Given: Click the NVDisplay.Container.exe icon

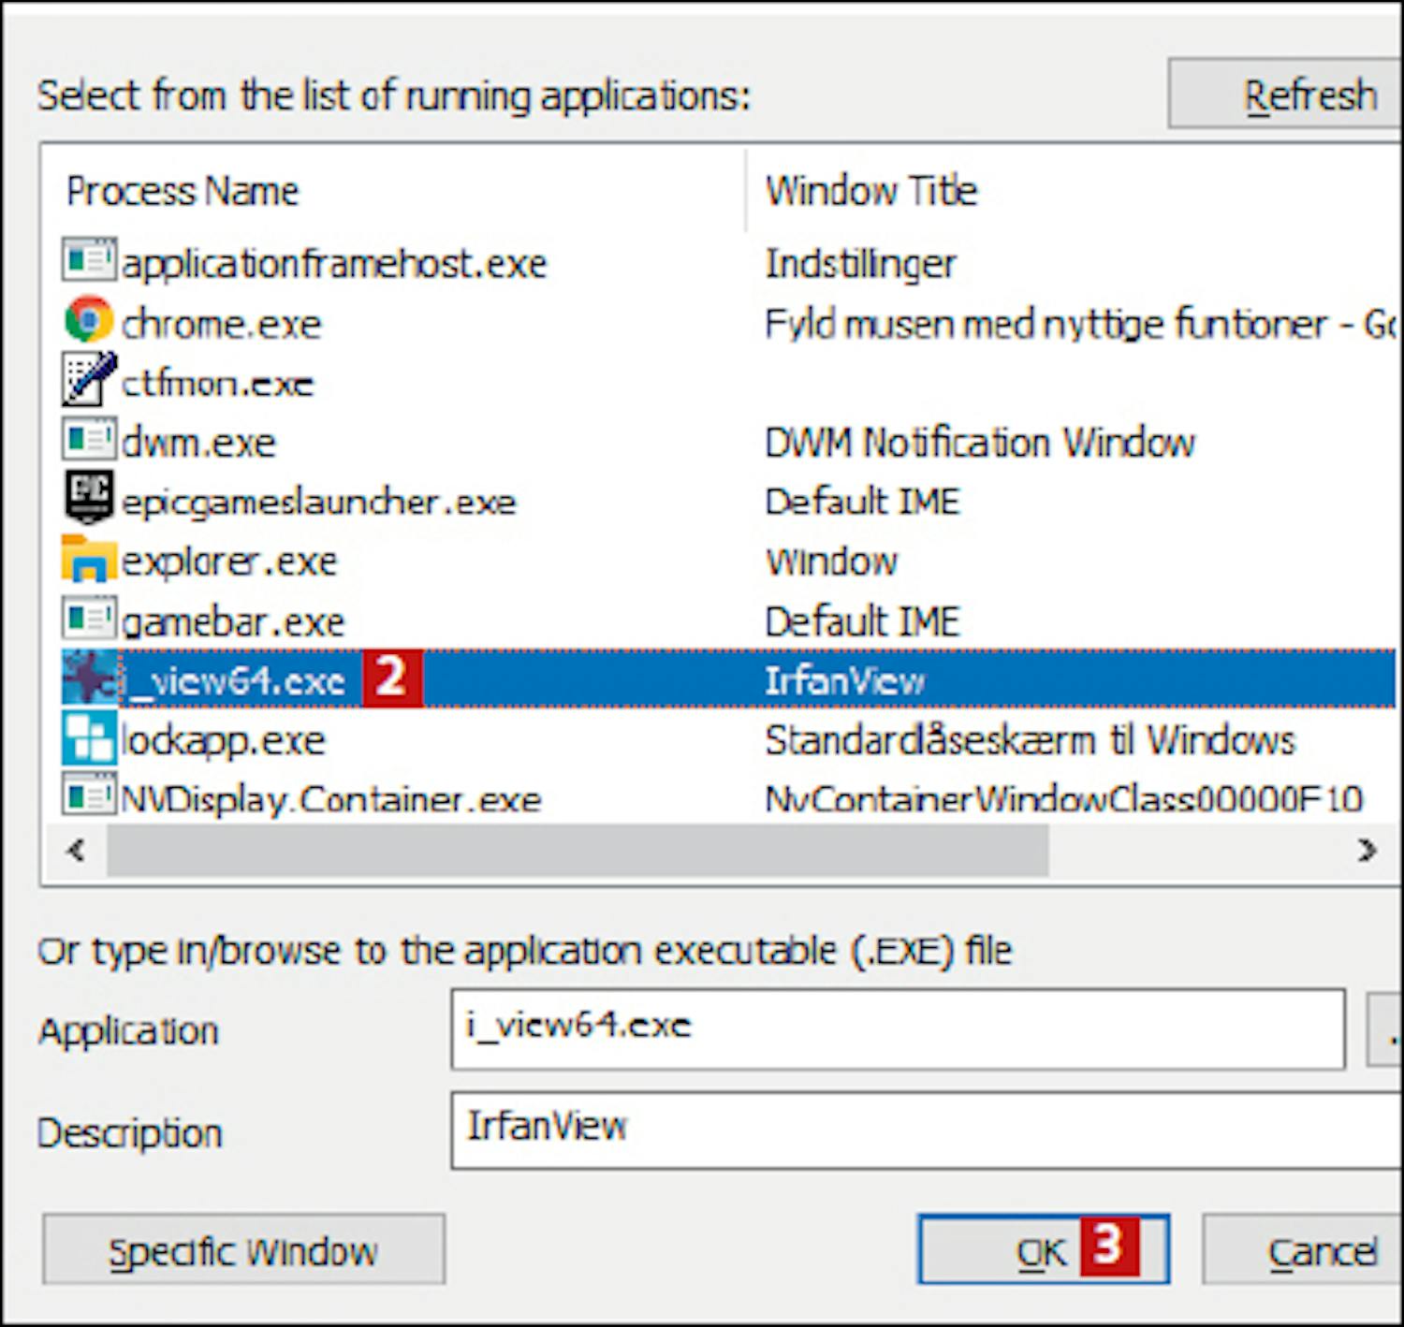Looking at the screenshot, I should coord(89,795).
